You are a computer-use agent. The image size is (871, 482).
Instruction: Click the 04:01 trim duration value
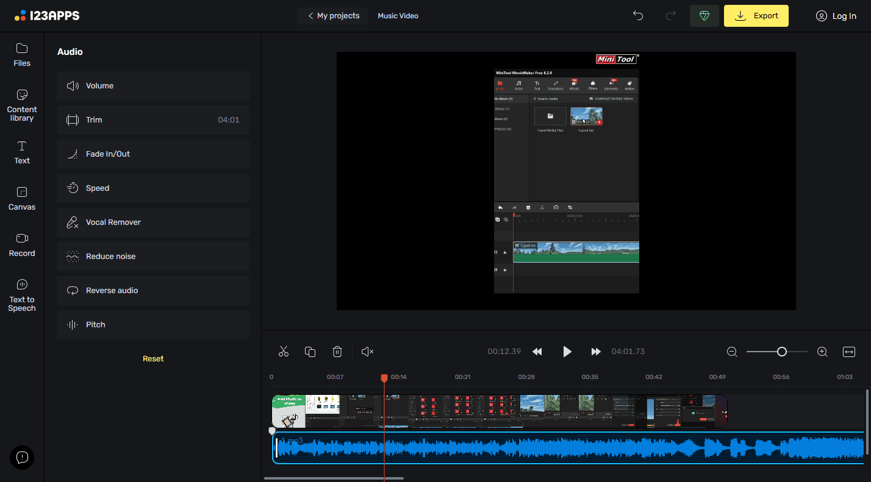(x=229, y=120)
